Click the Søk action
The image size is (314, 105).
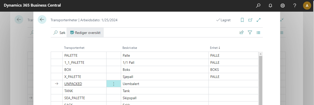(x=59, y=33)
